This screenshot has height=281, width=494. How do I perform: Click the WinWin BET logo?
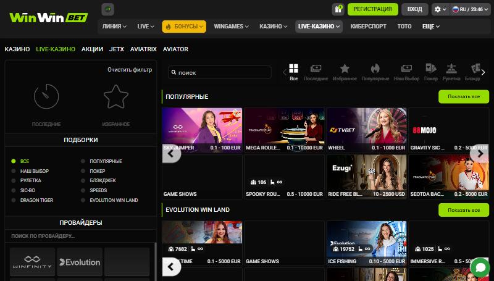[49, 18]
